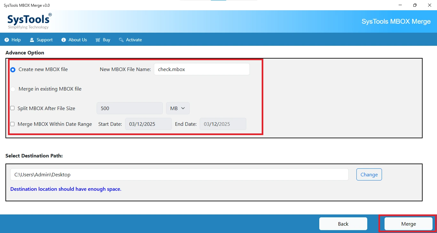Click the Support person icon
The width and height of the screenshot is (437, 233).
coord(32,40)
